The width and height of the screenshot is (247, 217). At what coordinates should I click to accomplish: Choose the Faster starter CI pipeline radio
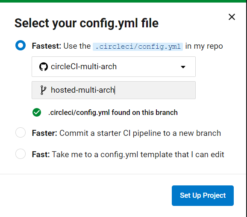pos(21,132)
